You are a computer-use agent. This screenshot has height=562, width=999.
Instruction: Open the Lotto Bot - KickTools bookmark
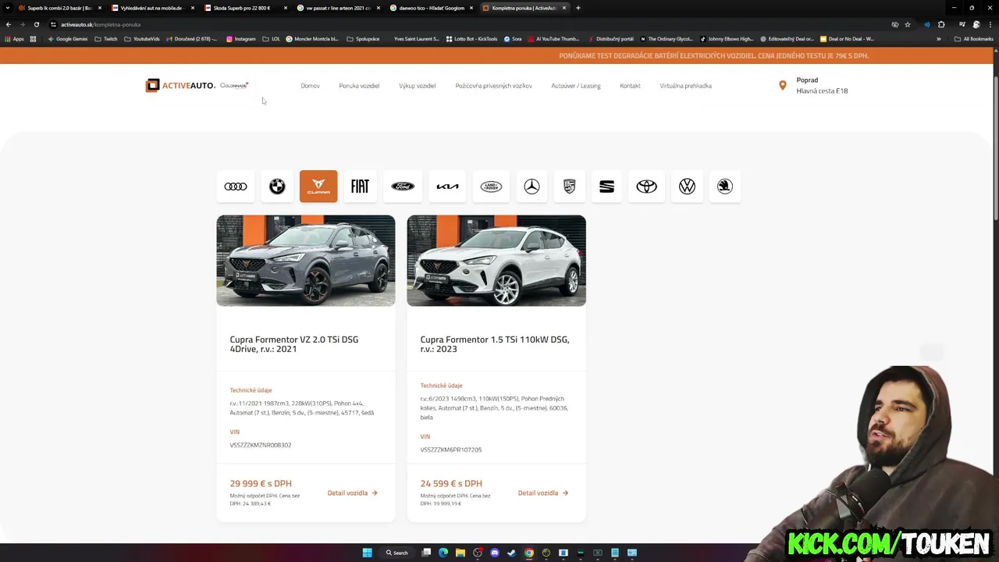[471, 38]
